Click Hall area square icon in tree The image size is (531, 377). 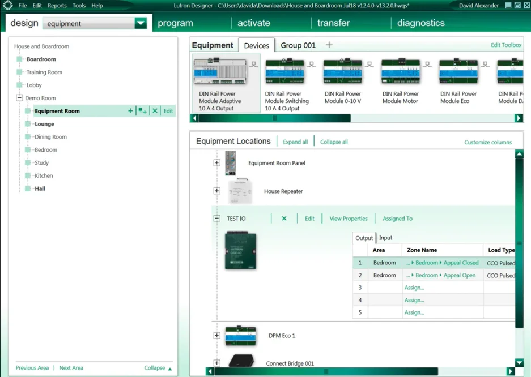[28, 188]
